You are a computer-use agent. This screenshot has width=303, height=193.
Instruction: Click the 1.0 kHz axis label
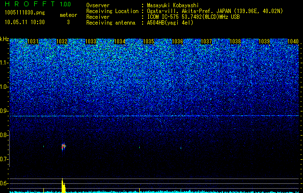tap(4, 87)
